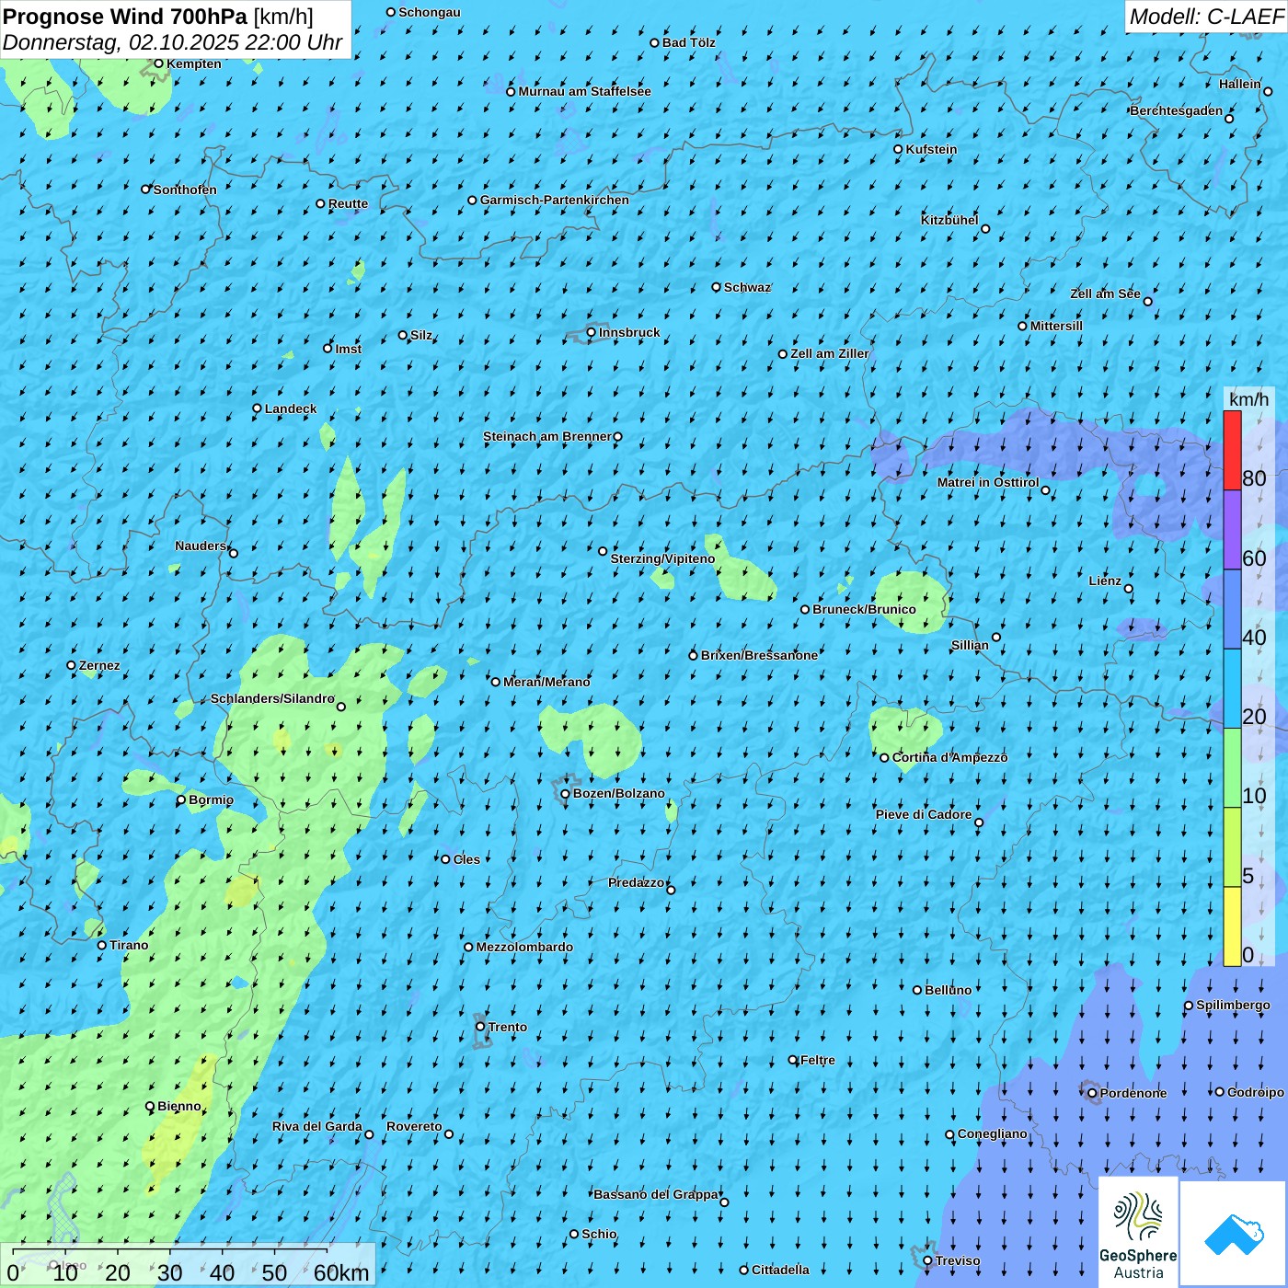Click the blue cloud logo icon

click(1234, 1235)
